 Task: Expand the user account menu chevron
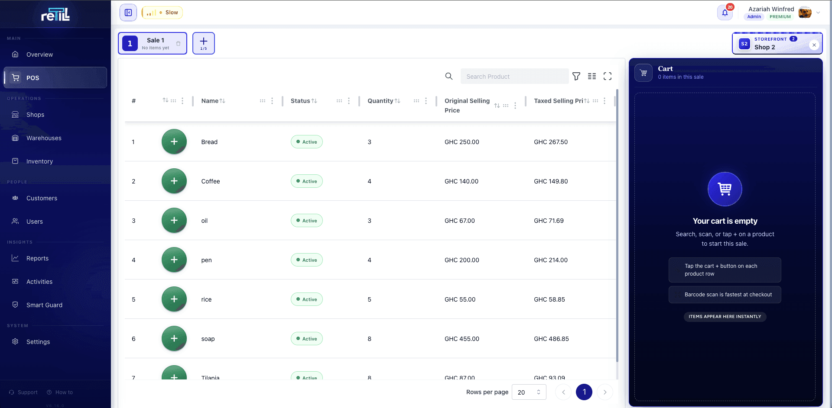pos(818,13)
